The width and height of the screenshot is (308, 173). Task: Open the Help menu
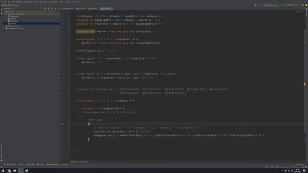click(61, 2)
